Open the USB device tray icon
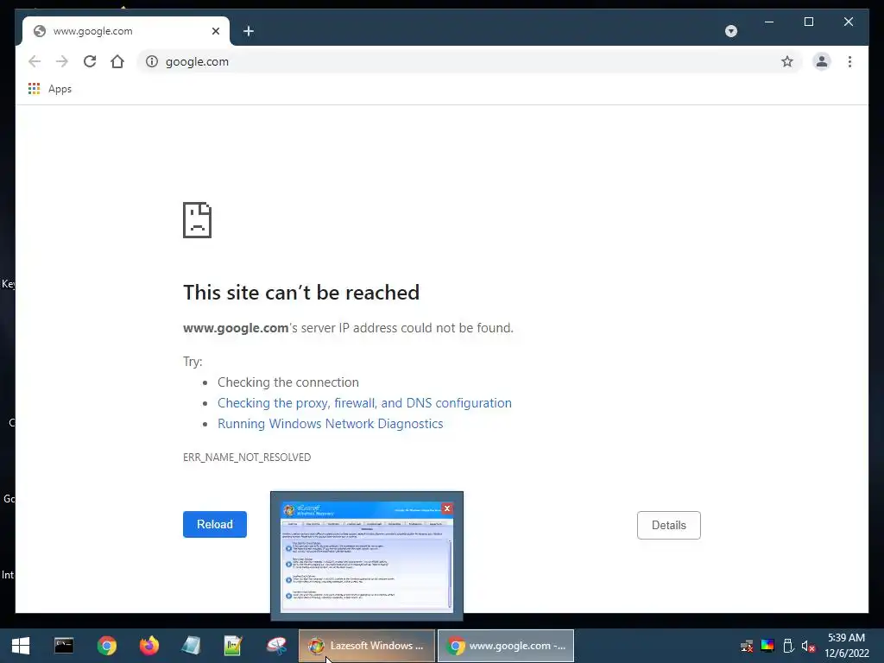Image resolution: width=884 pixels, height=663 pixels. (788, 646)
